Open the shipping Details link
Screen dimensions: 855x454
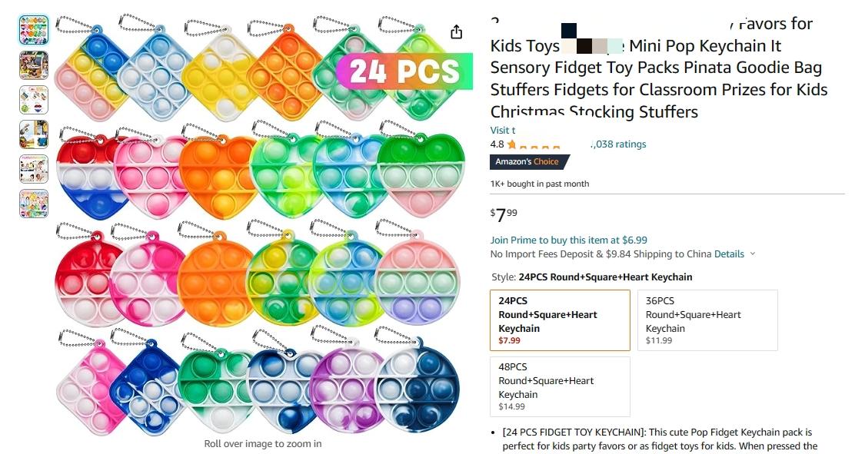click(x=729, y=254)
